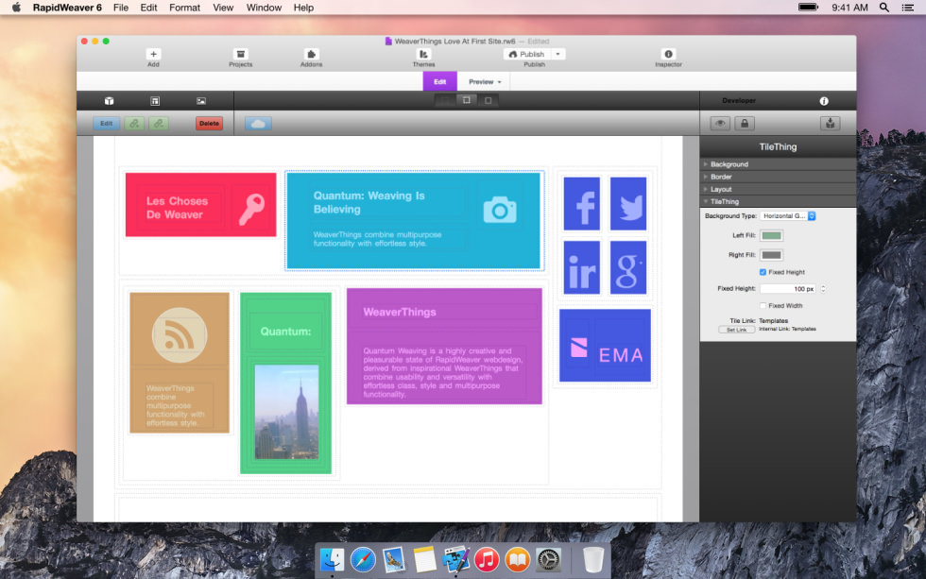Click the skyscraper photo in green tile
This screenshot has width=926, height=579.
pos(286,412)
